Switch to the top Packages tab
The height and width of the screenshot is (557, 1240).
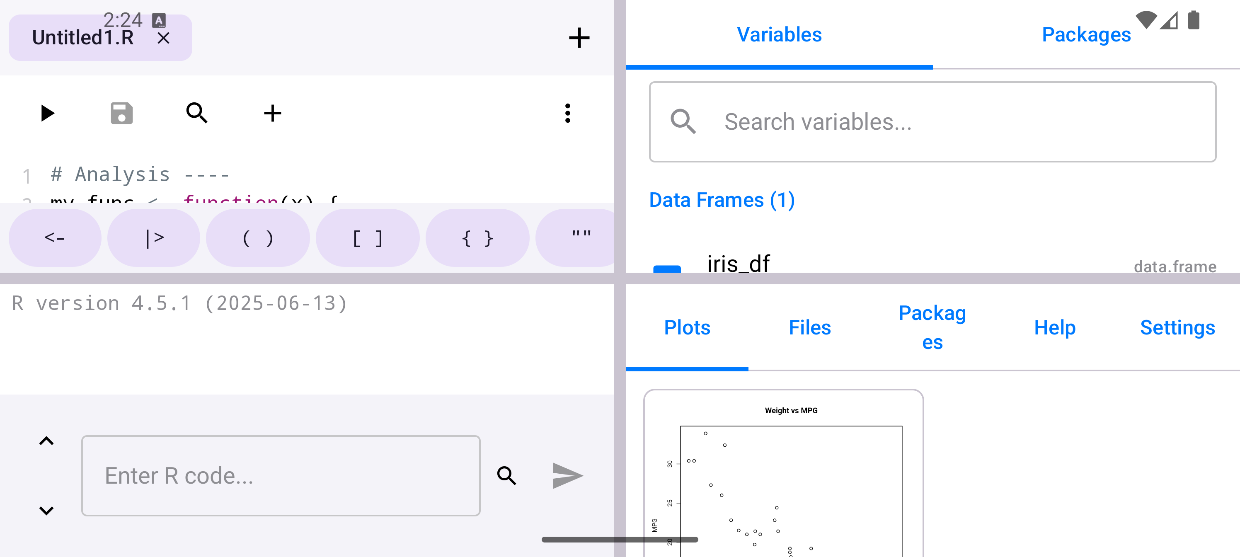(1086, 35)
